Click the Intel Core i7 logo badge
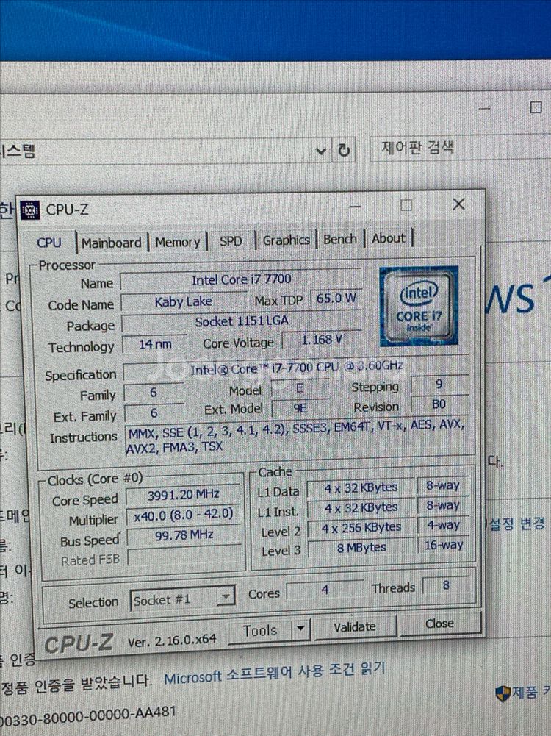551x736 pixels. 419,306
